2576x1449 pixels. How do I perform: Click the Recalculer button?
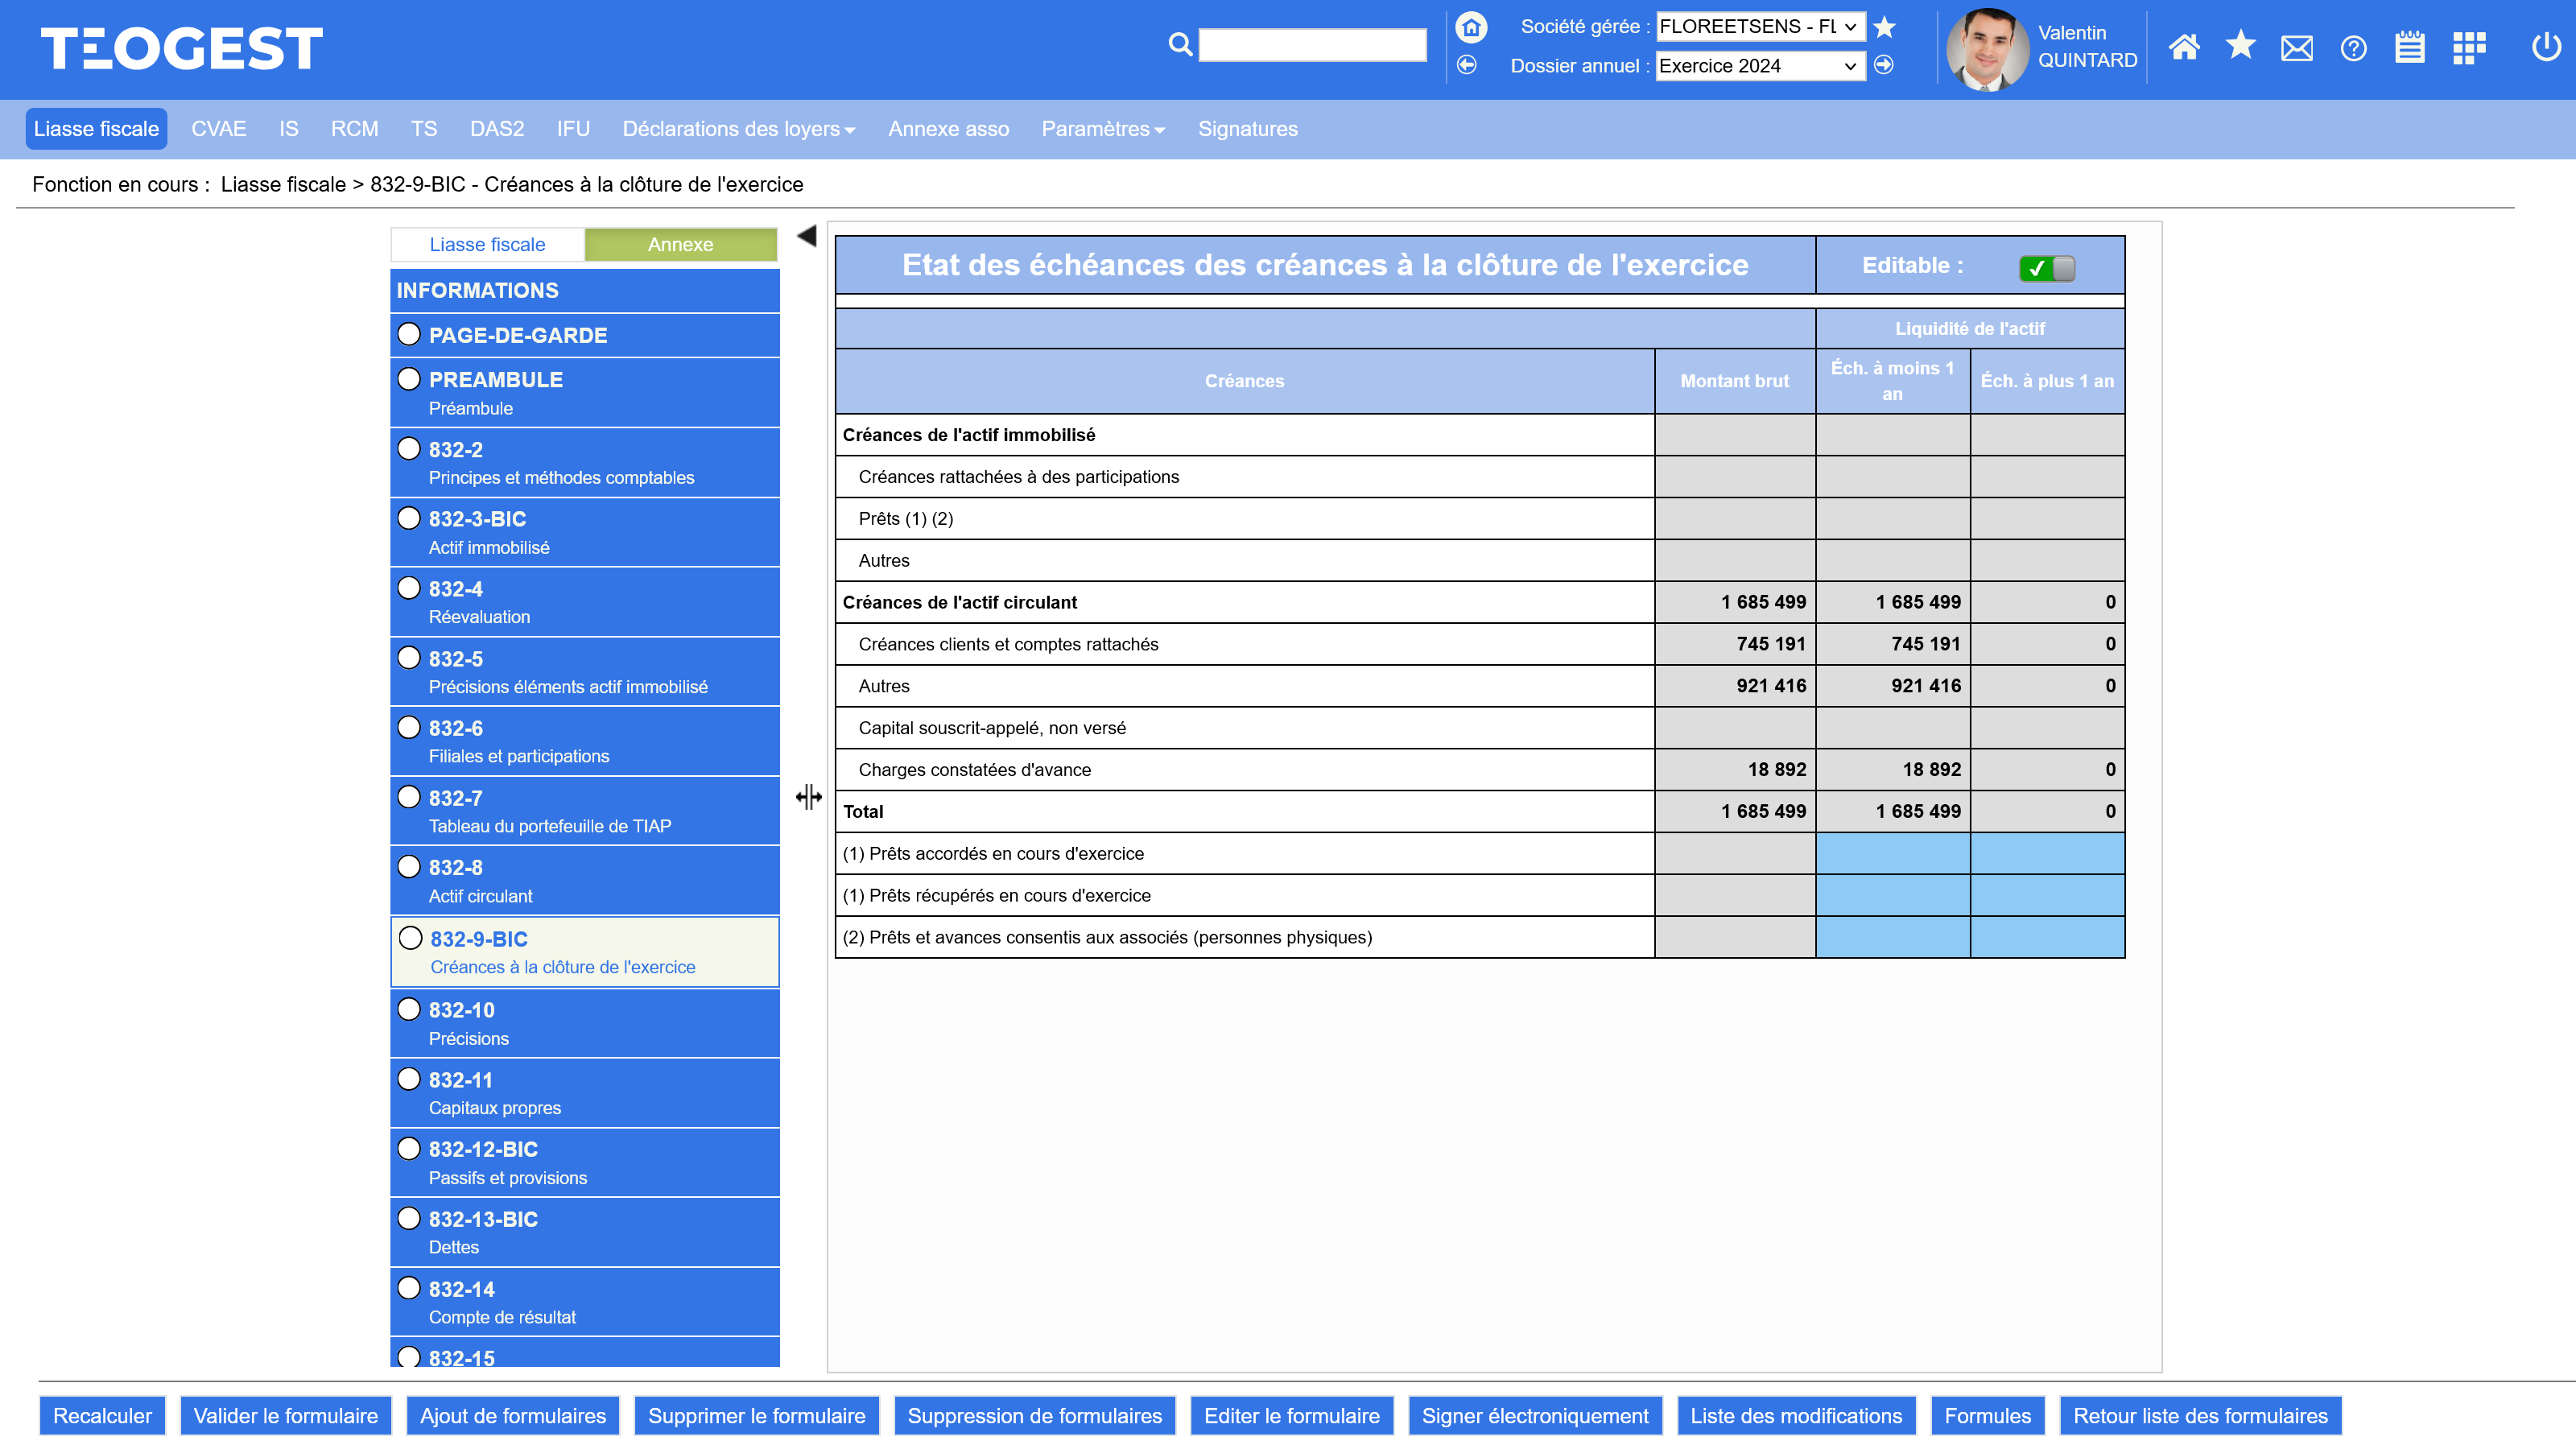[102, 1416]
